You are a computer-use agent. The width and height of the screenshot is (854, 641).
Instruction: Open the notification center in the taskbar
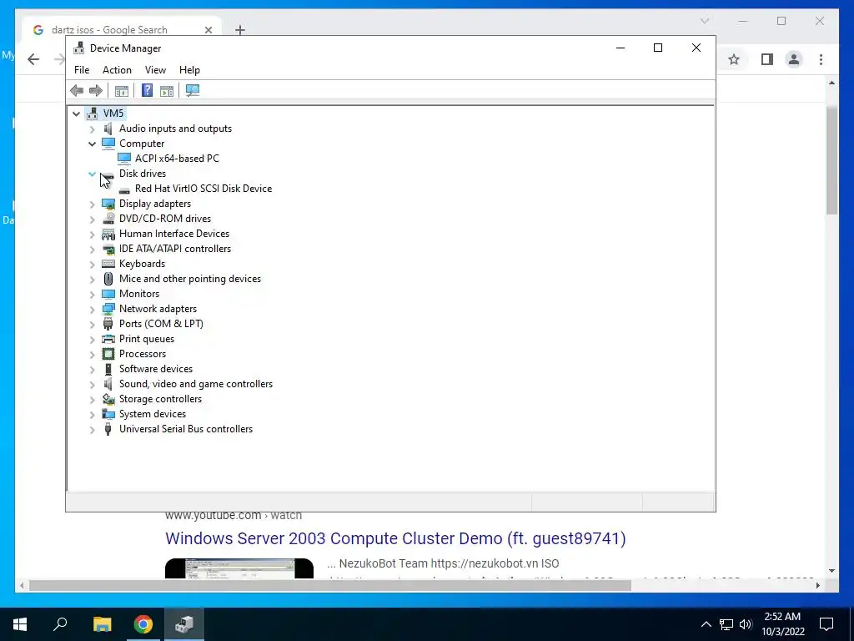[826, 624]
